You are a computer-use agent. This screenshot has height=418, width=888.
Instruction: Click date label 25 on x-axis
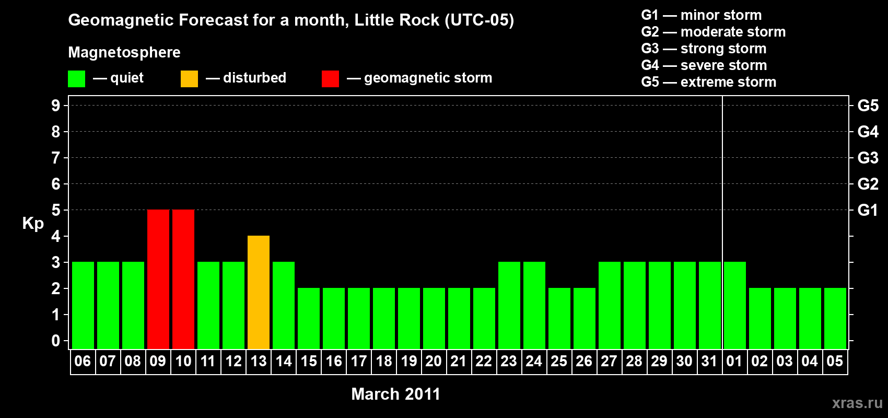(559, 361)
